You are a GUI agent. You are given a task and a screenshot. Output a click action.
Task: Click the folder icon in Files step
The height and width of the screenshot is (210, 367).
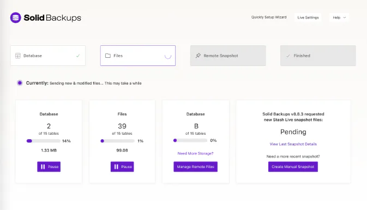pos(108,56)
